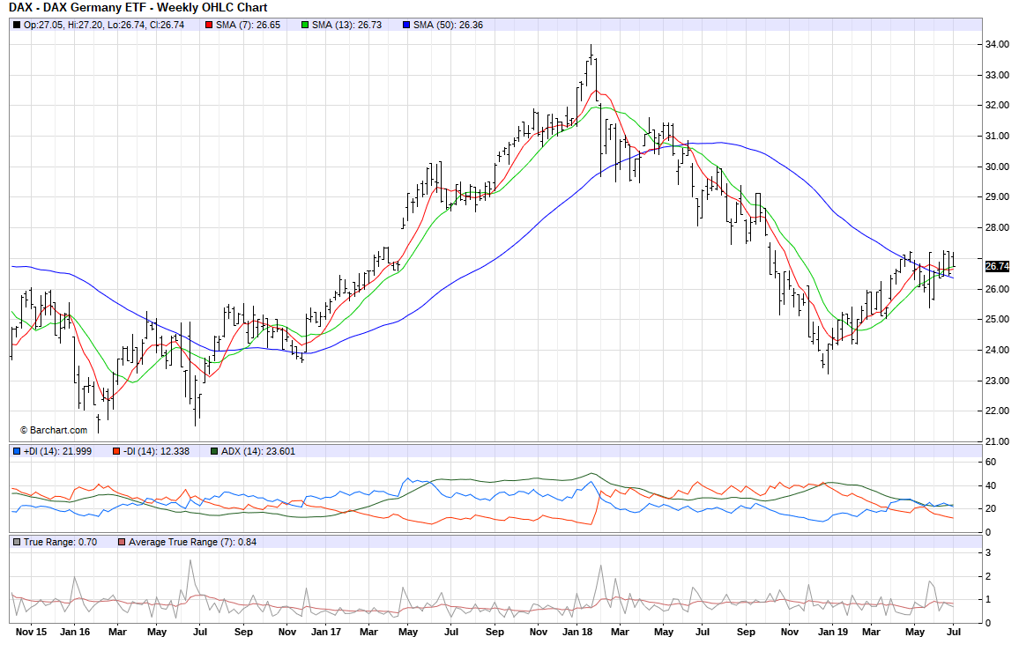Select the Jan 18 date axis label
Viewport: 1019px width, 659px height.
578,632
